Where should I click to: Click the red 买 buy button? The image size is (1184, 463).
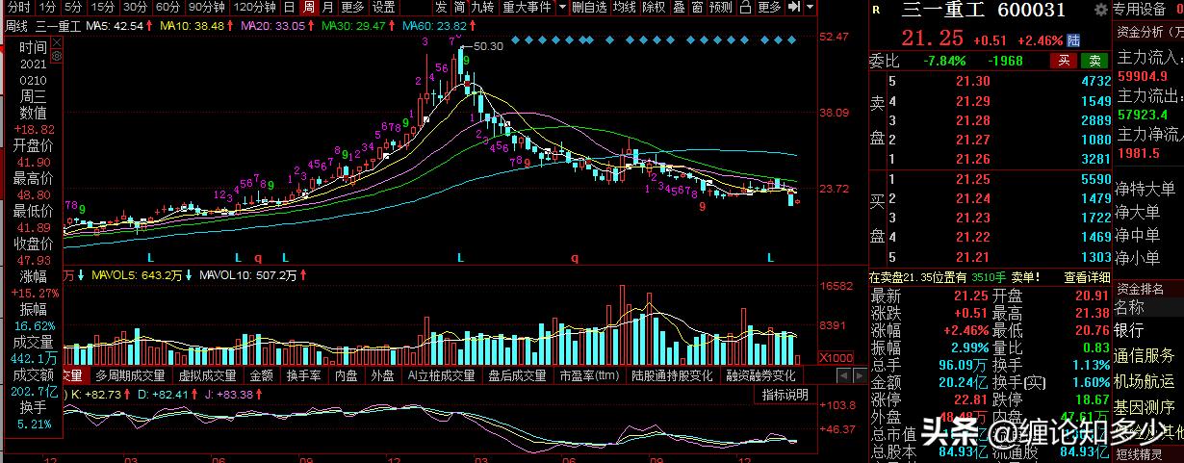[x=1062, y=60]
